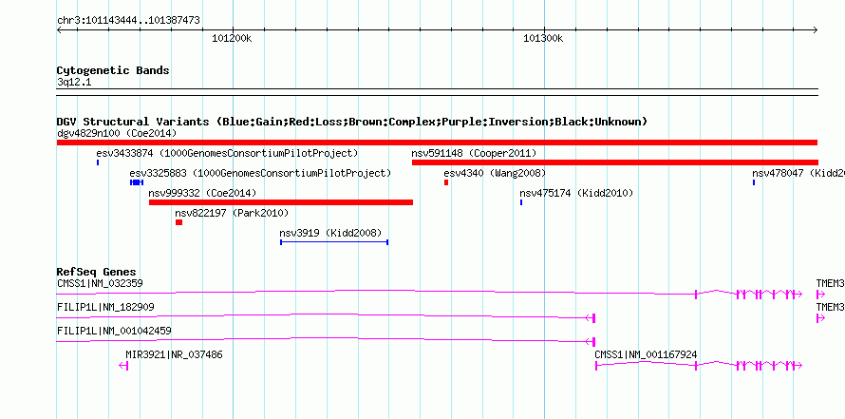
Task: Click the ruler's right arrowhead
Action: 815,30
